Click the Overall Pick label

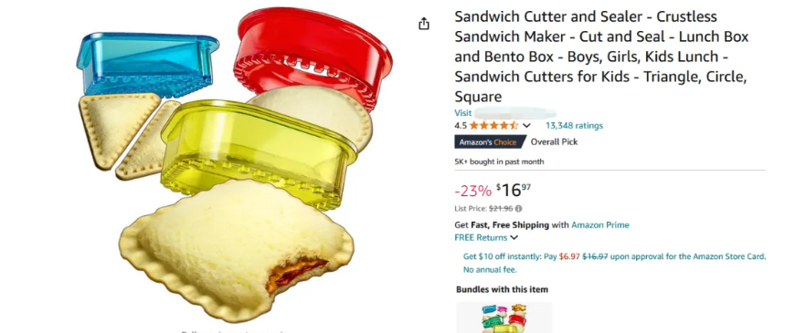pos(554,142)
